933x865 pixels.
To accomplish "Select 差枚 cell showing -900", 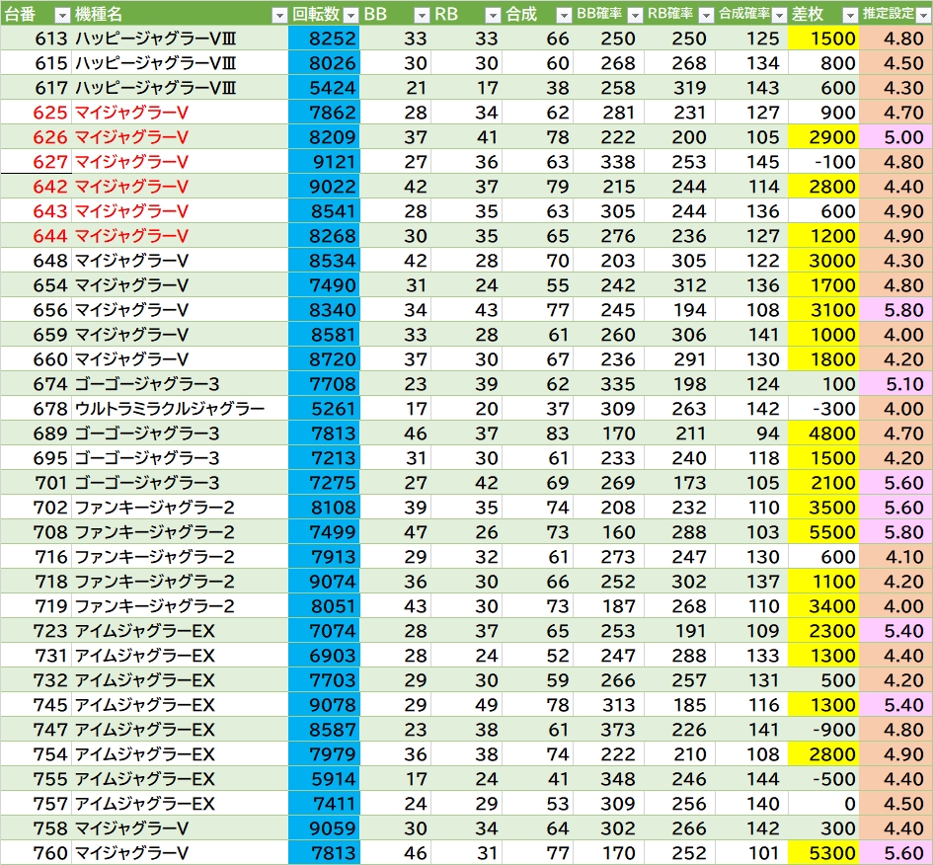I will point(823,730).
